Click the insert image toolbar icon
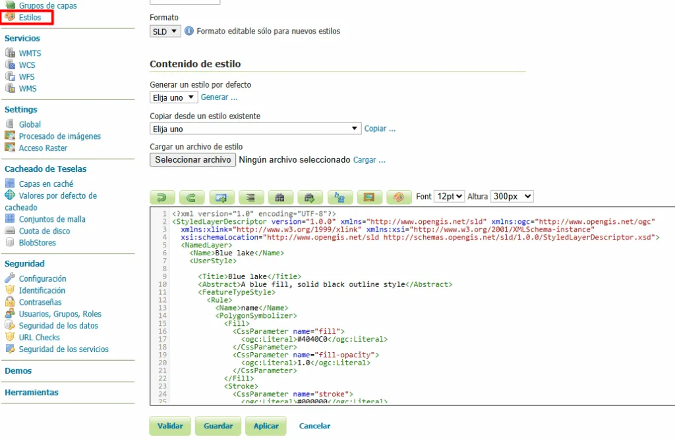This screenshot has width=675, height=439. click(x=369, y=197)
